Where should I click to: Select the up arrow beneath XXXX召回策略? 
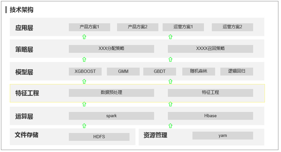point(170,59)
